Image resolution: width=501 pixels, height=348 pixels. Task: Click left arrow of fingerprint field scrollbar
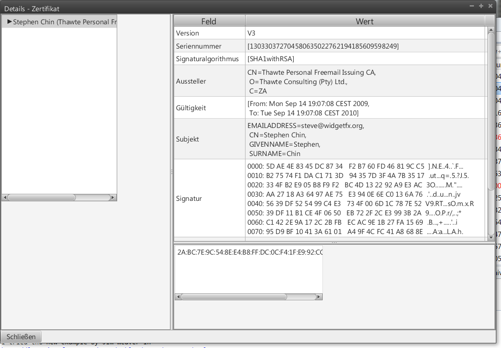point(178,297)
